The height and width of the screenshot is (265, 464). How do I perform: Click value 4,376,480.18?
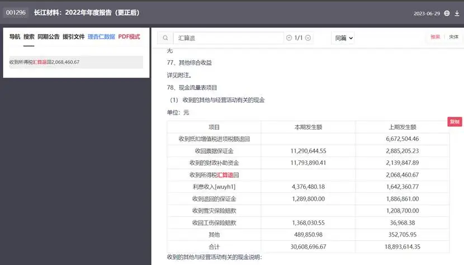(x=308, y=187)
